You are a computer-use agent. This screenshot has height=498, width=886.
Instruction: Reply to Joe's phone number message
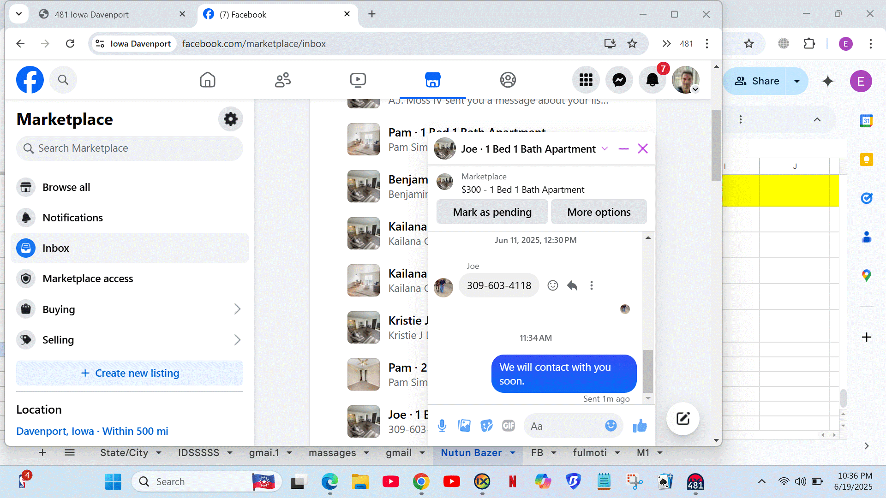tap(572, 285)
